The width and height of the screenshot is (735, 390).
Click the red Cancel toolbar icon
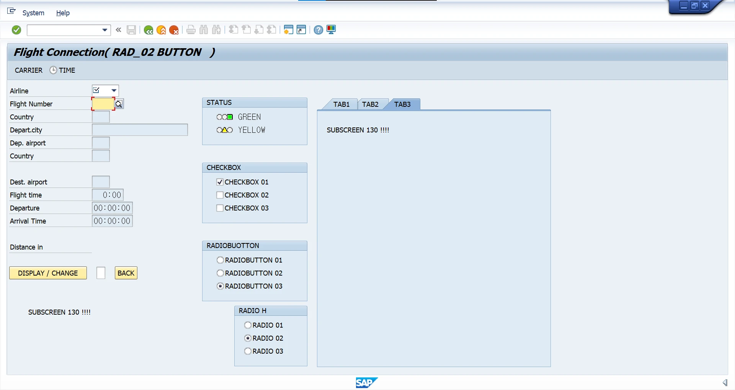[174, 30]
